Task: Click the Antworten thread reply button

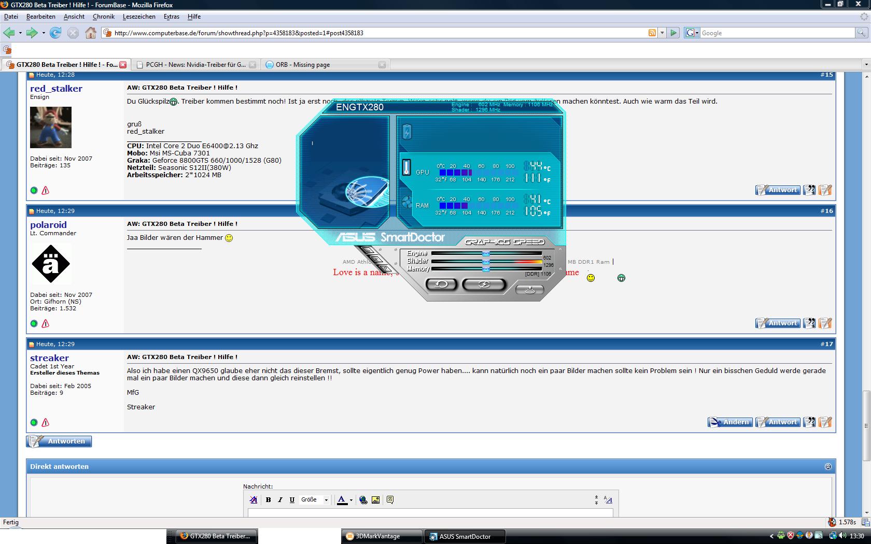Action: click(59, 441)
